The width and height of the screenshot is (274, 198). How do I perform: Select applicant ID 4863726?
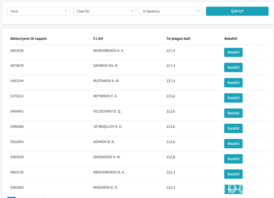point(17,172)
